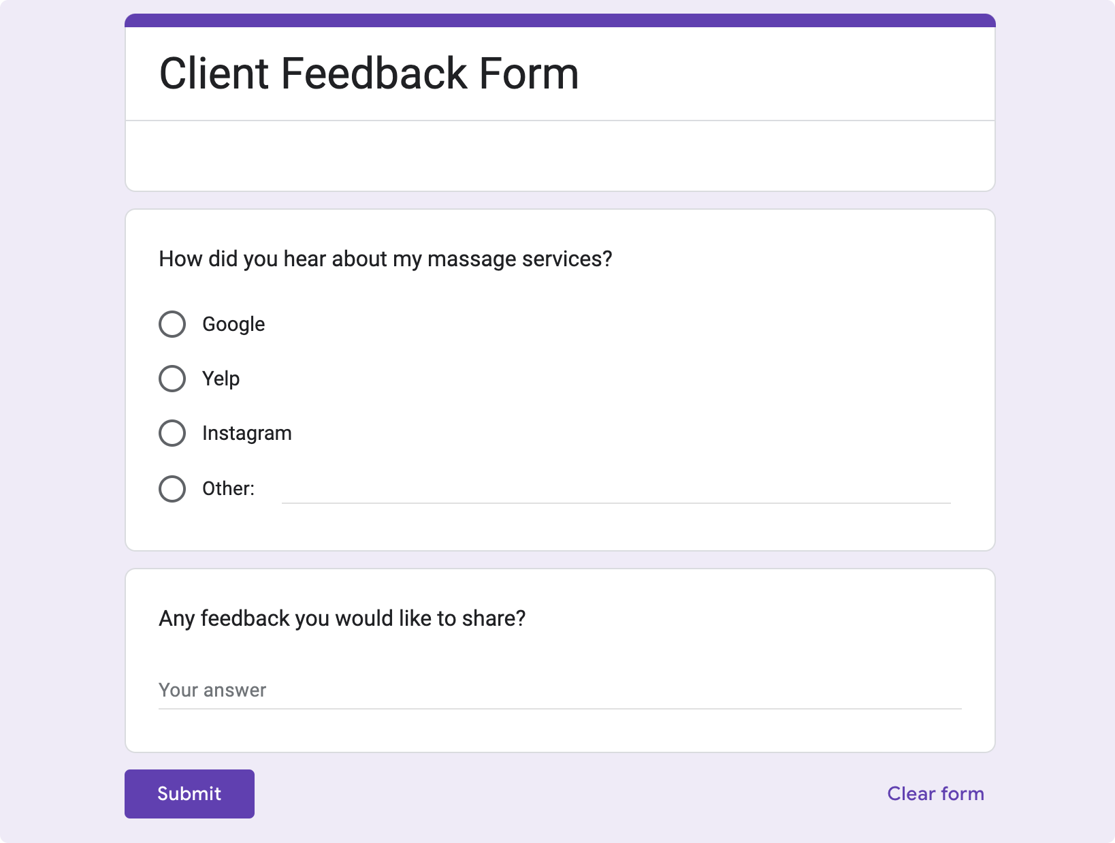1115x843 pixels.
Task: Click the Clear form link
Action: (935, 794)
